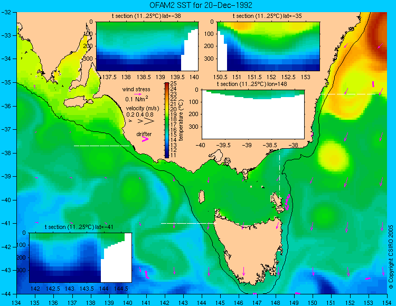Click the "drifter" legend label
This screenshot has width=396, height=306.
coord(144,134)
